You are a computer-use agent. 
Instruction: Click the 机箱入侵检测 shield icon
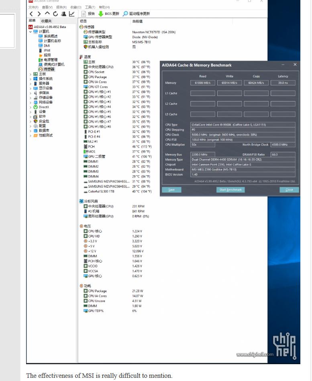tap(86, 47)
